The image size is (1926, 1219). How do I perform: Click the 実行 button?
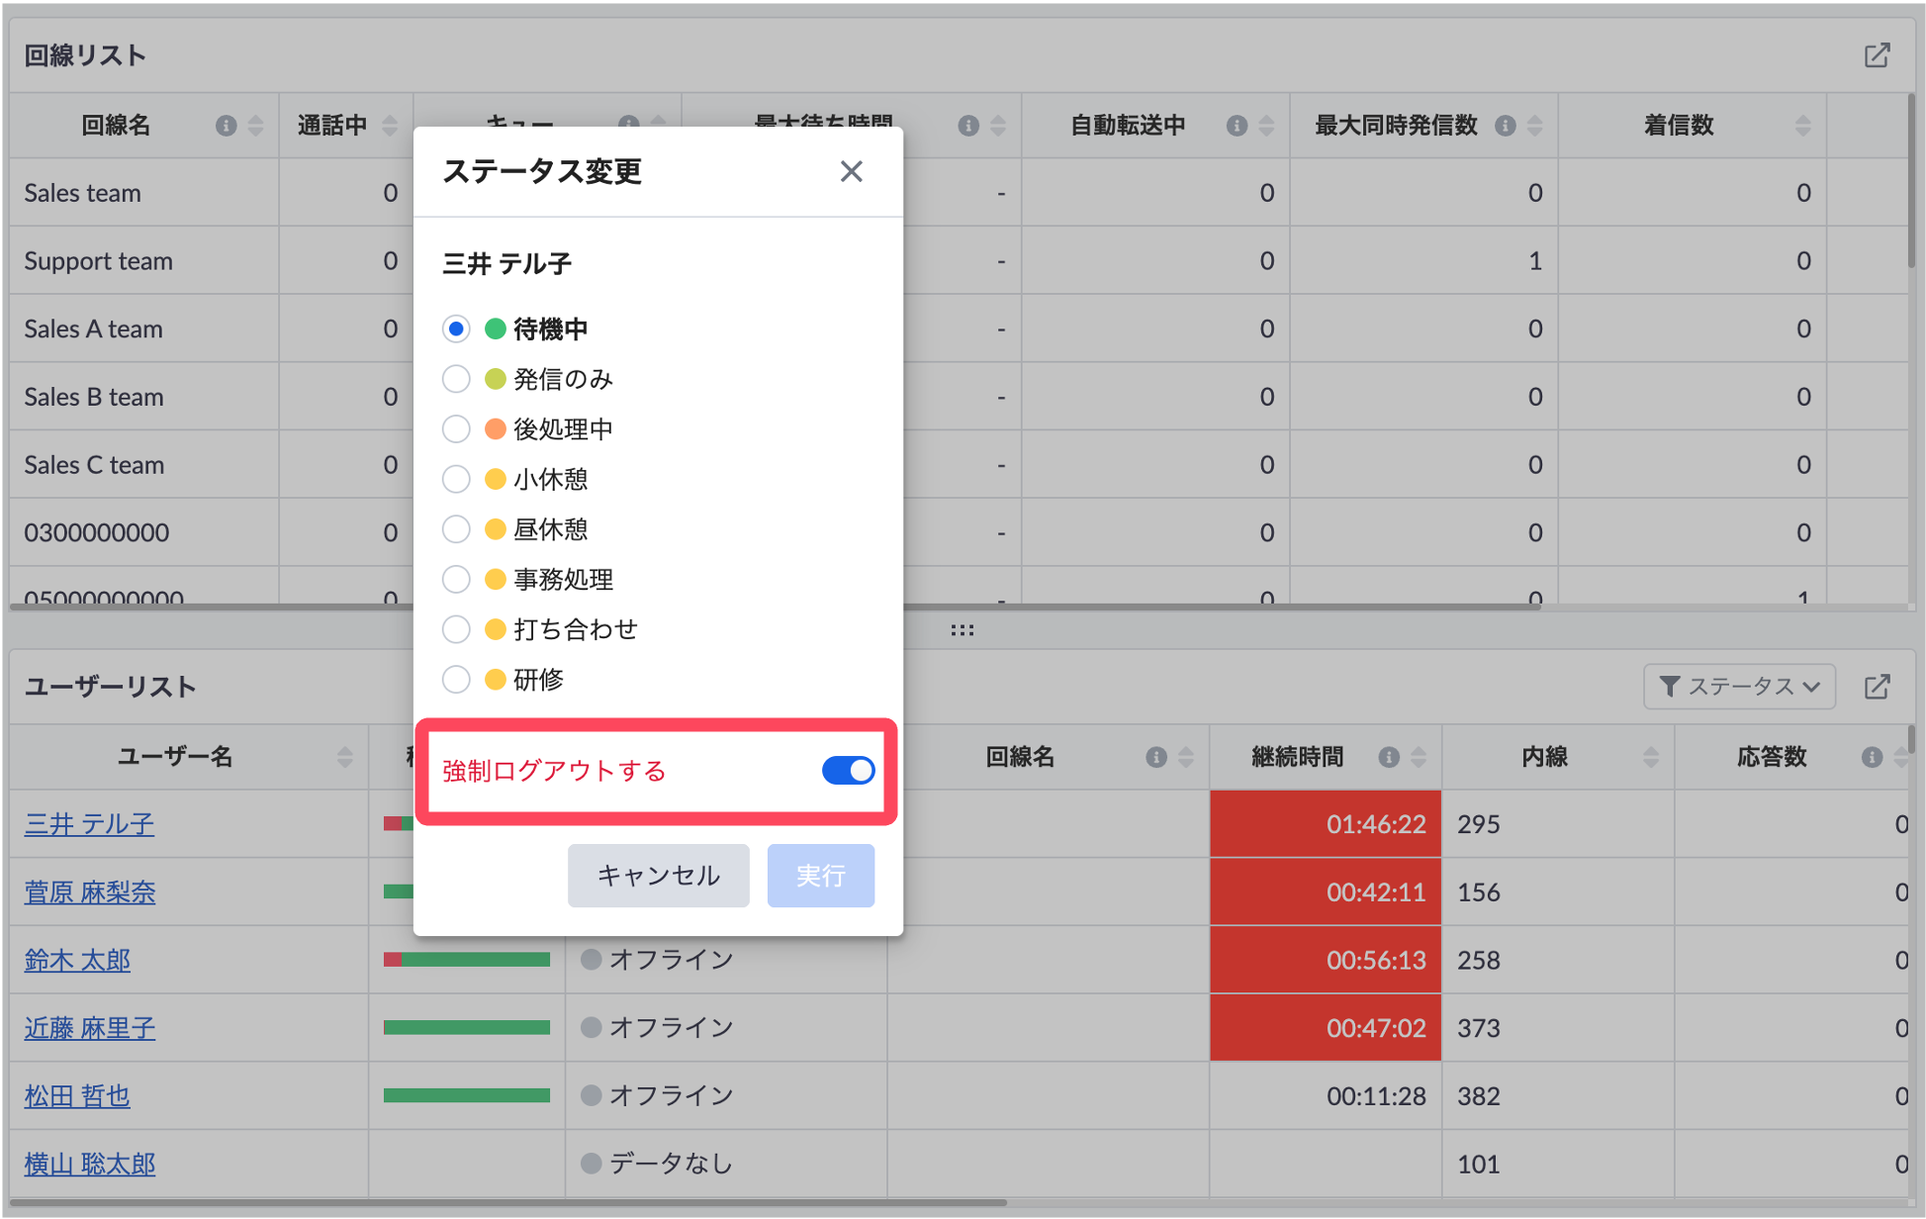(x=820, y=876)
